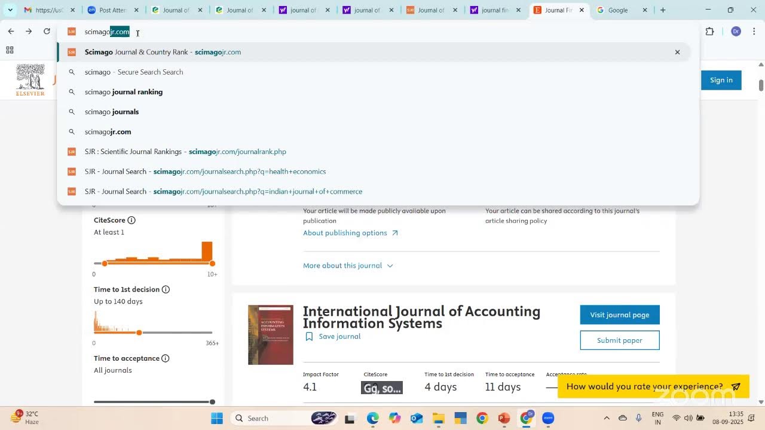
Task: Open About publishing options link
Action: 350,233
